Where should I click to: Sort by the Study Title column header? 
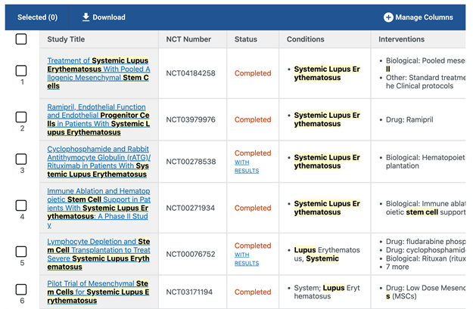click(66, 39)
